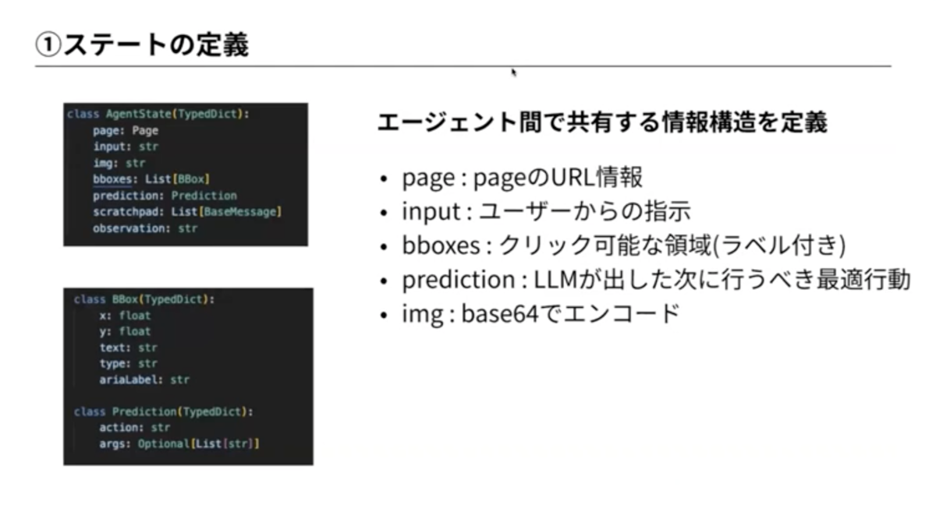The image size is (936, 512).
Task: Click code line 'y: float'
Action: [125, 331]
